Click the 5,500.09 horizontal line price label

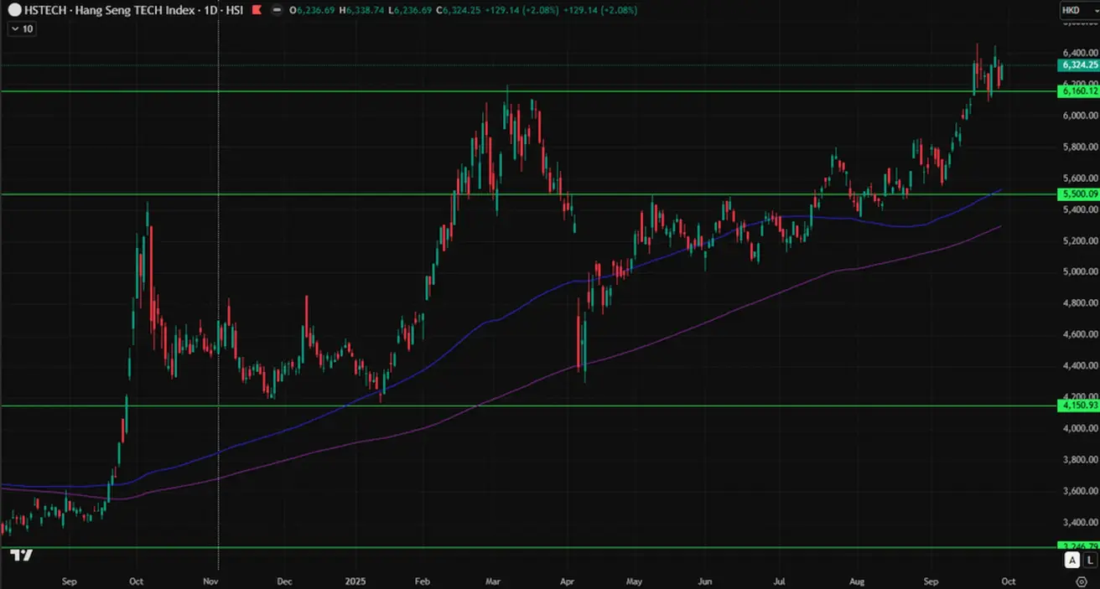1079,194
